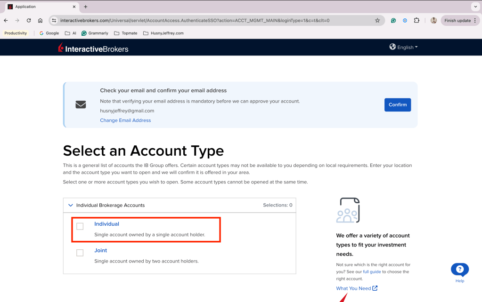Image resolution: width=482 pixels, height=302 pixels.
Task: Check the Joint account checkbox
Action: click(x=80, y=253)
